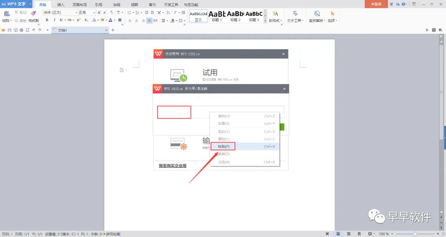This screenshot has height=237, width=446.
Task: Toggle Bold formatting
Action: tap(47, 20)
